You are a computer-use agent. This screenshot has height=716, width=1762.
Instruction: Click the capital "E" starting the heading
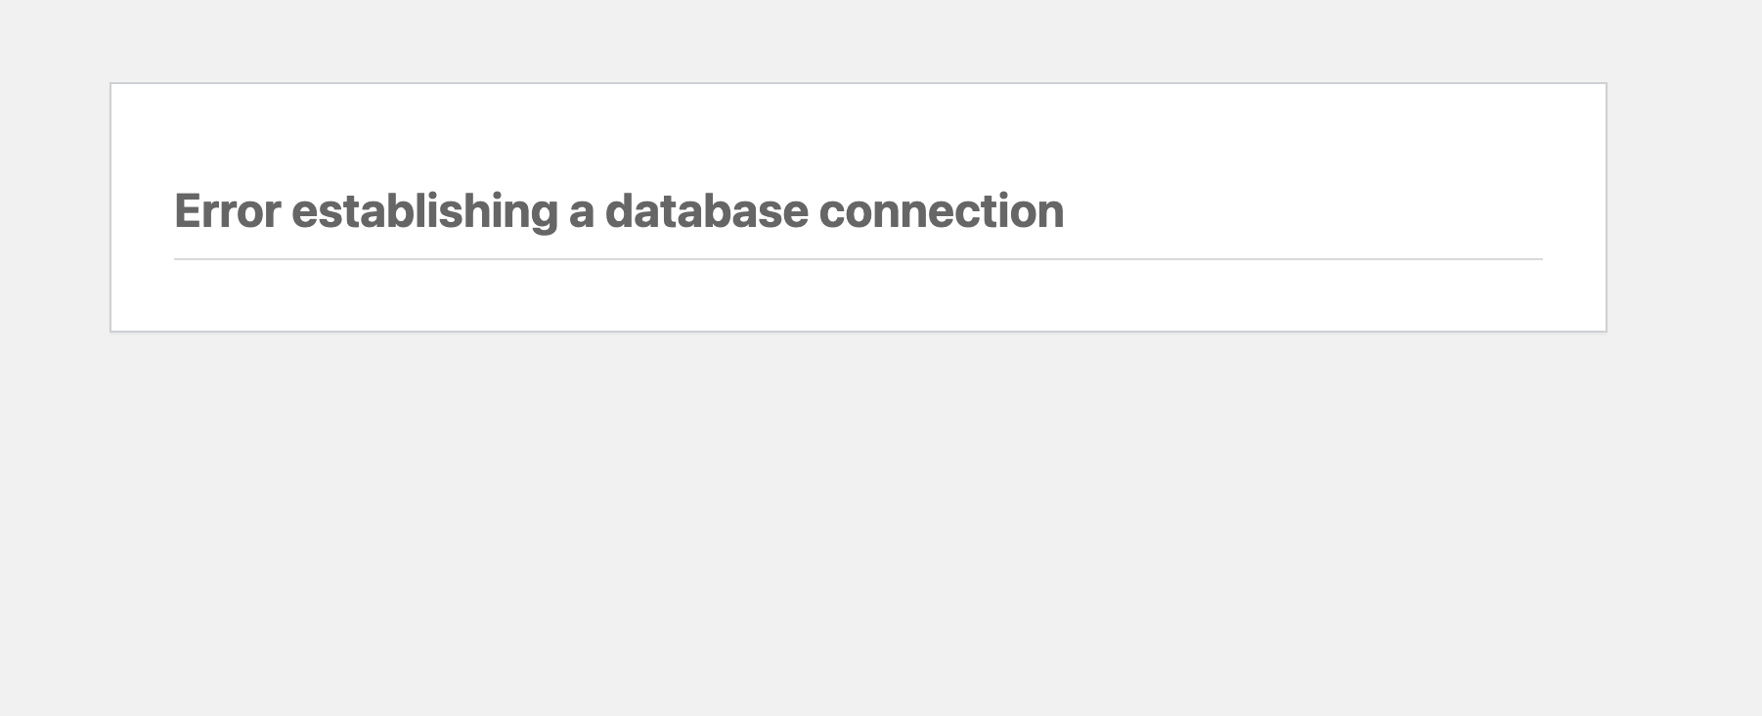click(186, 211)
